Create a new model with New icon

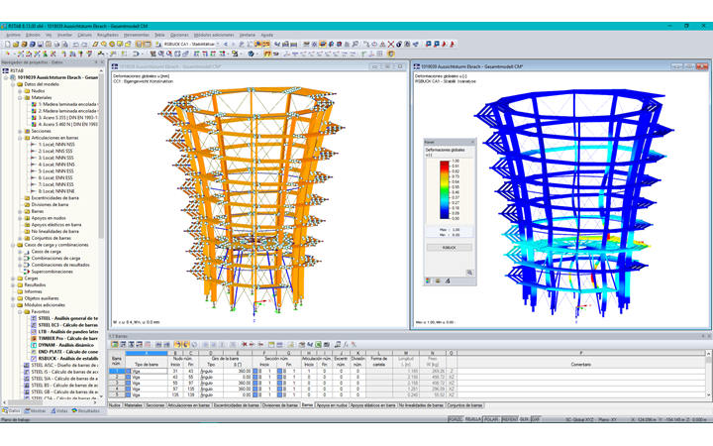pos(8,45)
